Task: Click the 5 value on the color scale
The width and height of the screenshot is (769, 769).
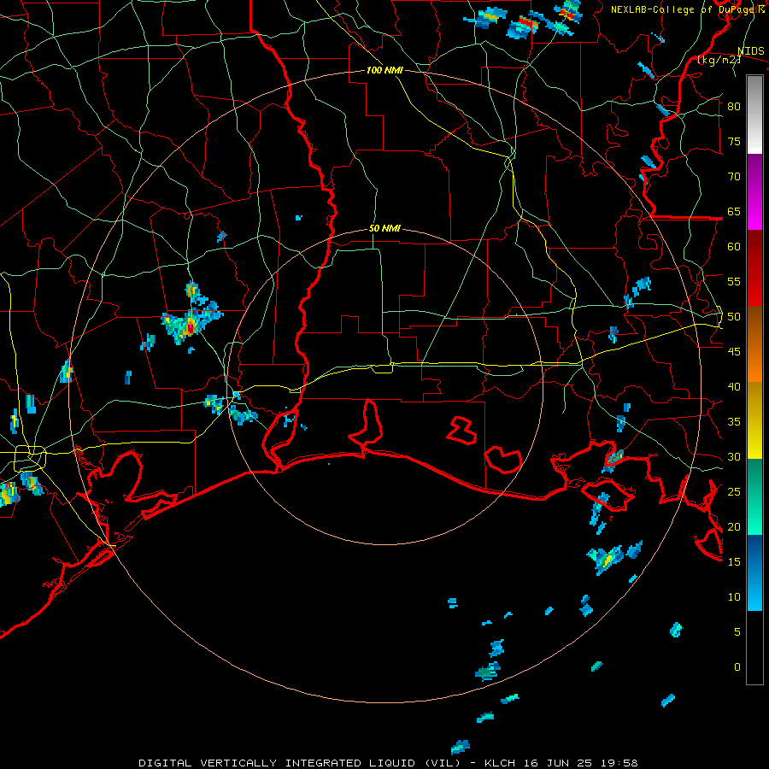Action: [737, 632]
